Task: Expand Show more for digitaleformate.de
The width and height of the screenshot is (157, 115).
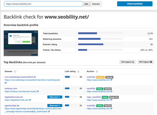Action: [x=55, y=97]
